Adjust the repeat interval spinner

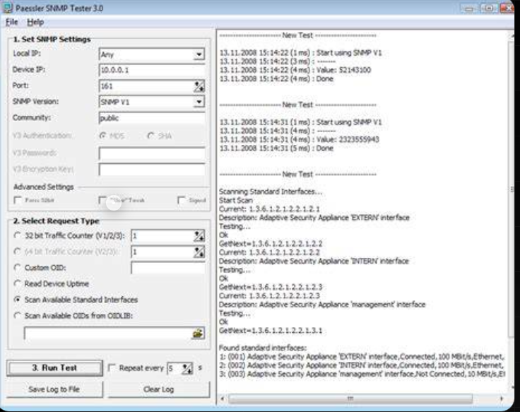[x=187, y=369]
